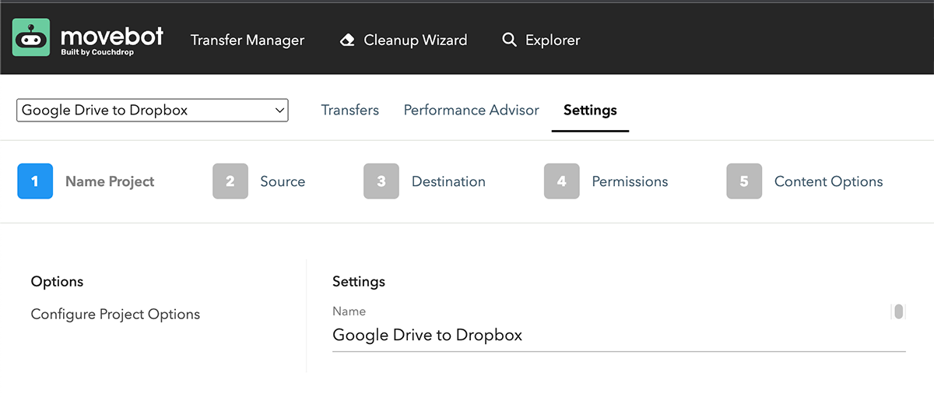Open the Permissions step label
This screenshot has width=934, height=397.
pyautogui.click(x=630, y=181)
